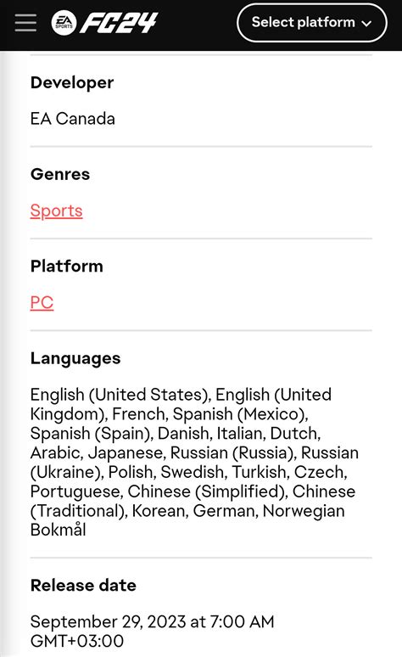Click the round EA Sports logo
The width and height of the screenshot is (402, 657).
(x=64, y=23)
